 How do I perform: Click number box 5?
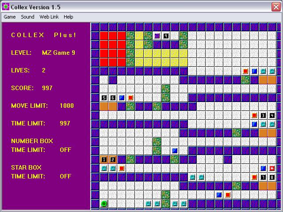(104, 98)
